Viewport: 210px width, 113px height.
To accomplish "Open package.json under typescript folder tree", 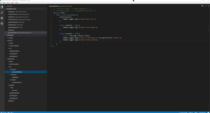I will (26, 98).
